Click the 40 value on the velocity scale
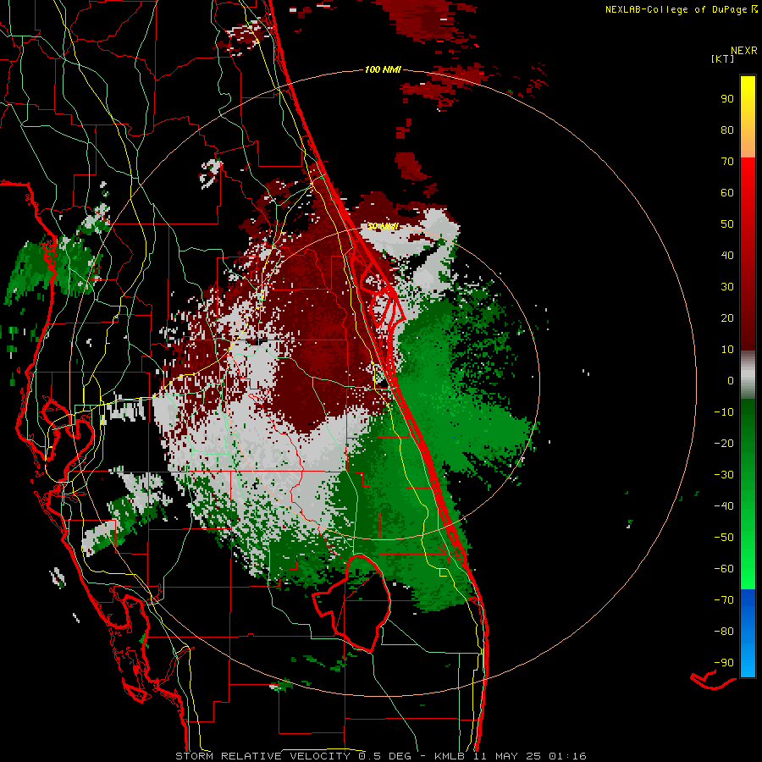 [x=727, y=256]
